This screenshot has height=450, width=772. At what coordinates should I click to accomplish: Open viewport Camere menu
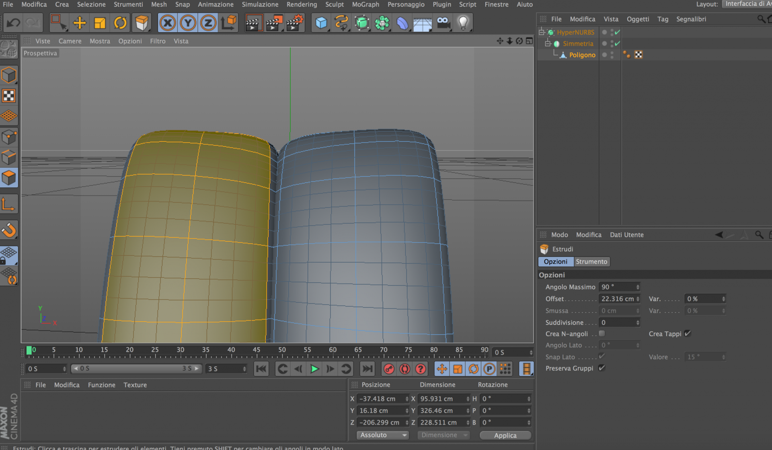point(70,41)
